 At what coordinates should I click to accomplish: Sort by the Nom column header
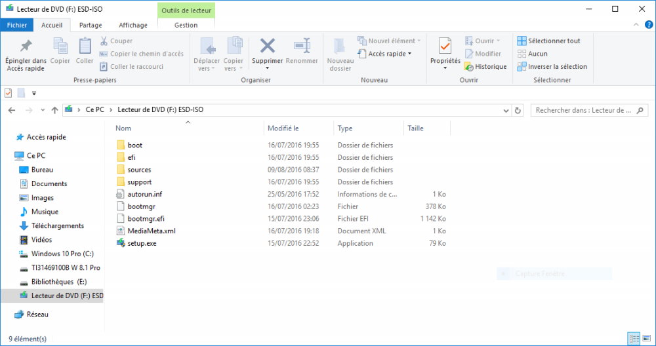tap(123, 128)
